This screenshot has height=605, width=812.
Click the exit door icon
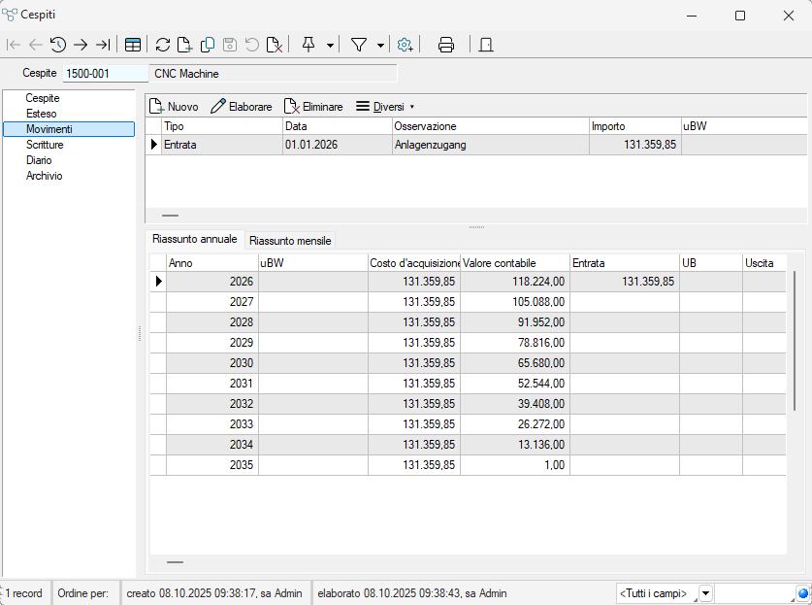coord(486,45)
